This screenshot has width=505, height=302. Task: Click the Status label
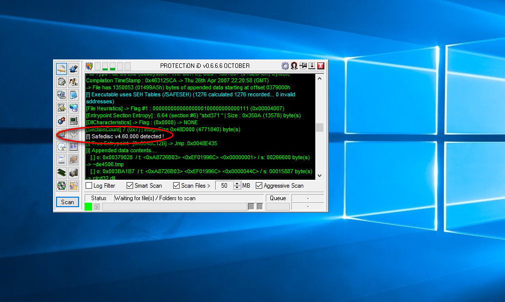pyautogui.click(x=99, y=198)
